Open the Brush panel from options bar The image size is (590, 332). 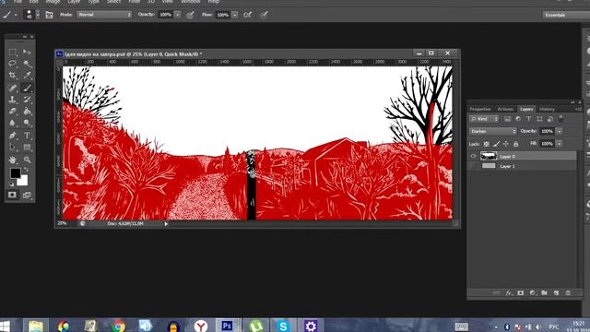point(49,15)
